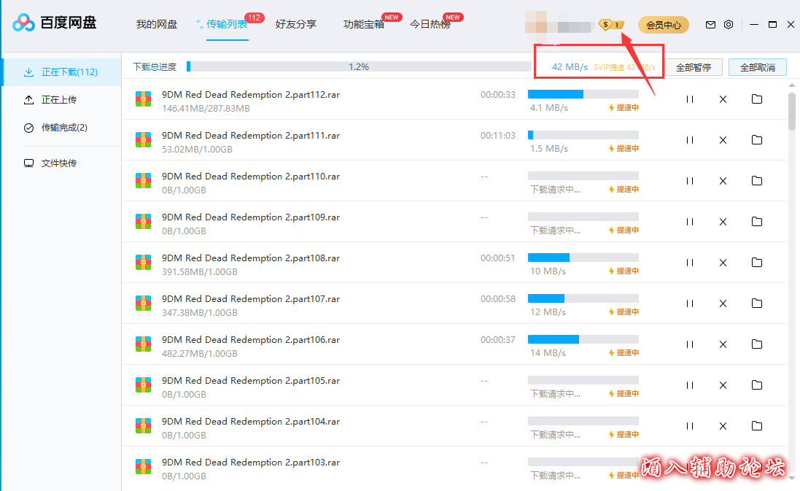The height and width of the screenshot is (491, 800).
Task: Open folder for part104.rar
Action: point(757,425)
